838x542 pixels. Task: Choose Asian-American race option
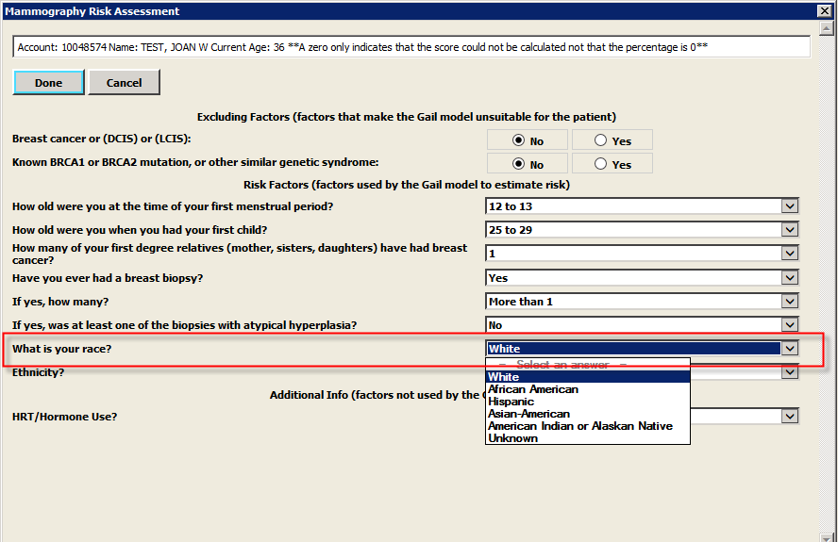point(528,414)
